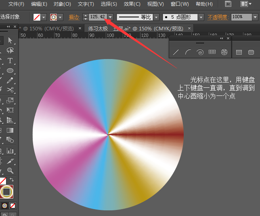This screenshot has height=216, width=260.
Task: Open the 窗口(W) menu
Action: click(180, 4)
